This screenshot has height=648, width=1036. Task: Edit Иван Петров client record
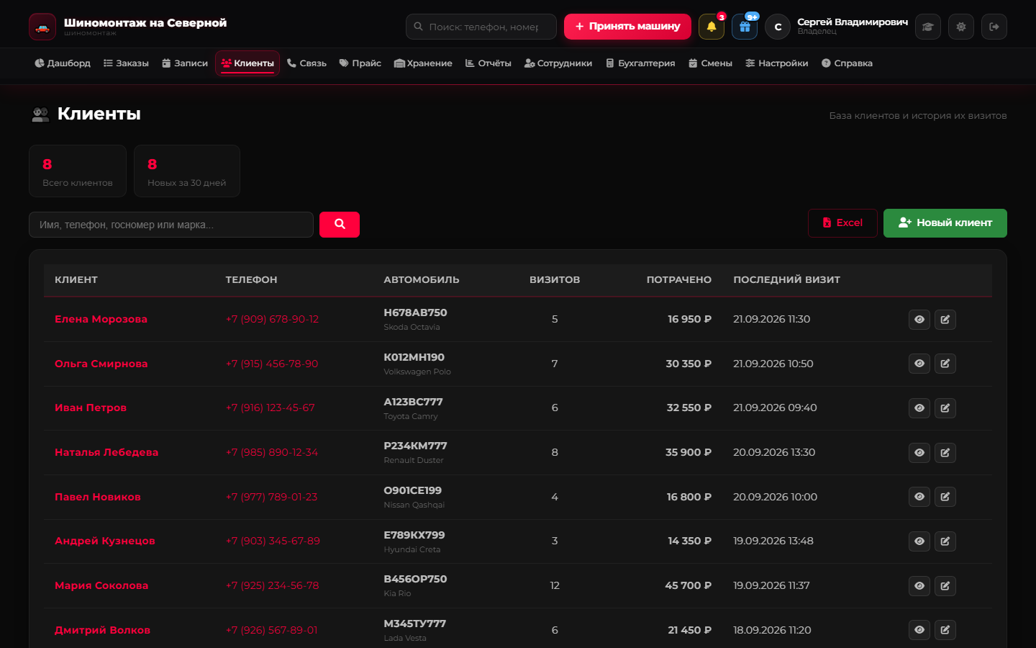945,408
